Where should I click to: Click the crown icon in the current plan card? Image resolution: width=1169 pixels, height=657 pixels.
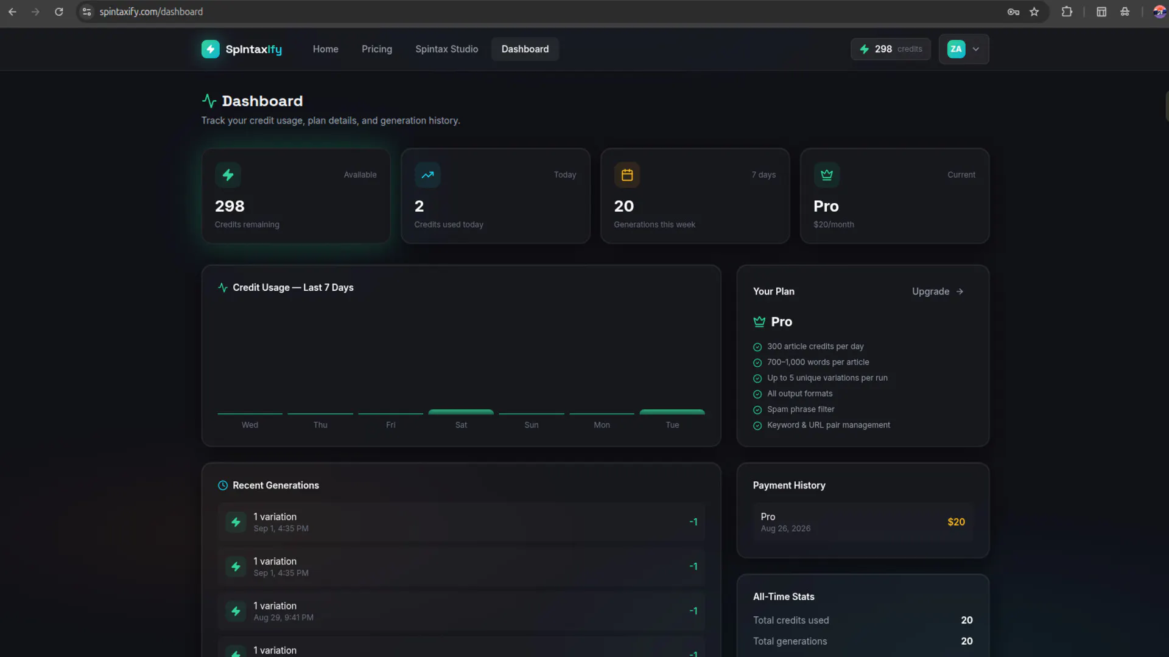(x=827, y=175)
